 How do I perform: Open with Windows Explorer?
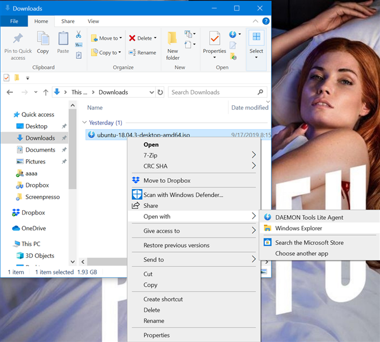(320, 229)
